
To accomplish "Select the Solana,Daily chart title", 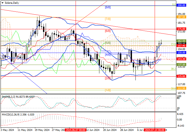I will click(12, 3).
